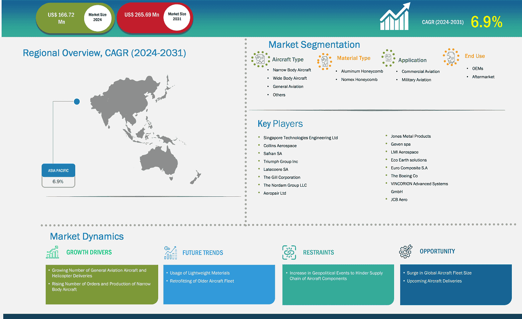522x319 pixels.
Task: Click Latecoere SA entry
Action: (276, 169)
